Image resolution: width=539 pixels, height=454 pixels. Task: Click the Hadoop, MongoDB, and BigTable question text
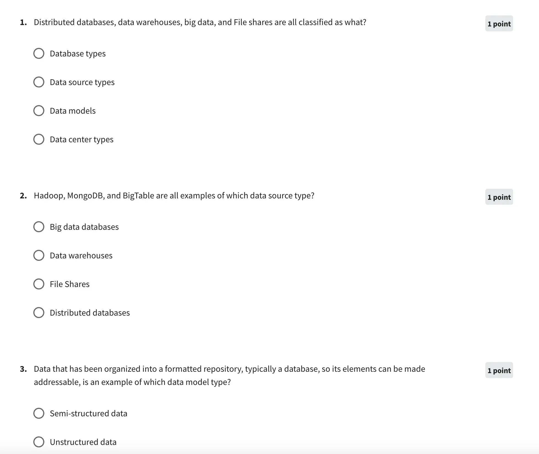click(x=174, y=196)
